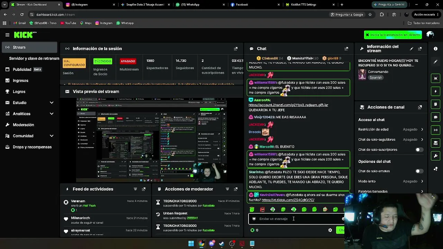Screen dimensions: 443x249
Task: Click the stream preview thumbnail
Action: (152, 140)
